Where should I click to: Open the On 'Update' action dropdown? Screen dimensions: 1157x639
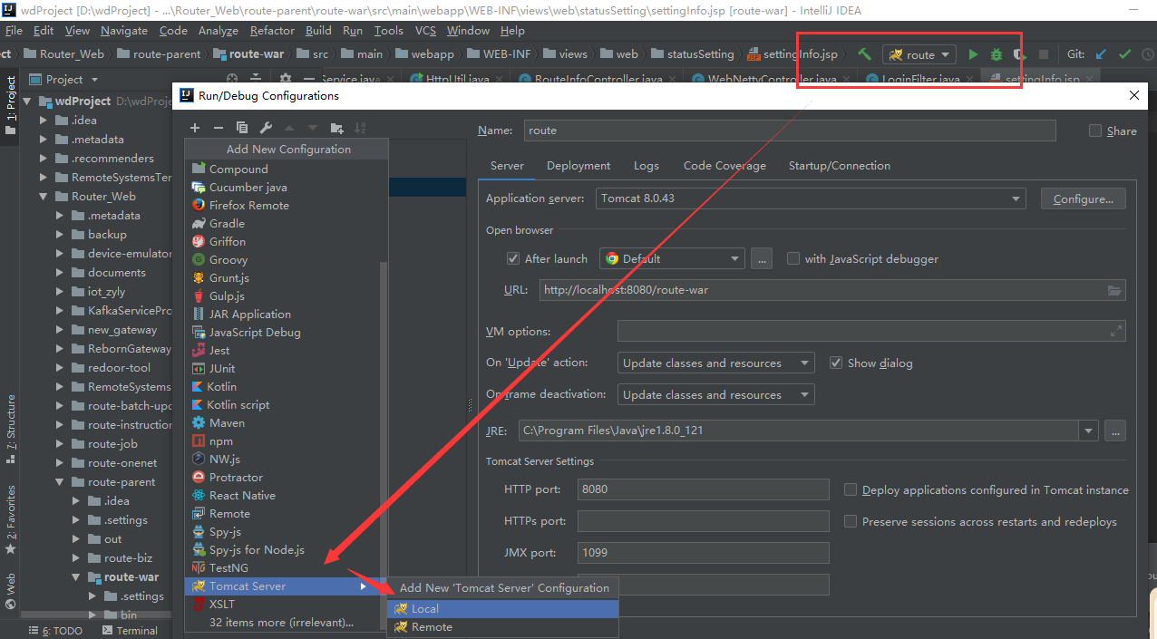click(x=716, y=363)
